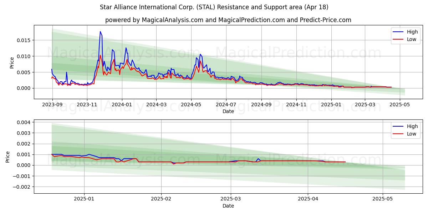Click the 'Price' y-axis label of top chart
The image size is (428, 214).
point(12,62)
